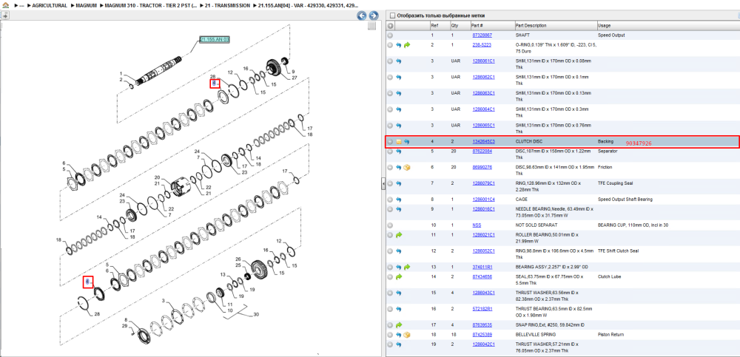Select the circle for O-RING row

390,45
